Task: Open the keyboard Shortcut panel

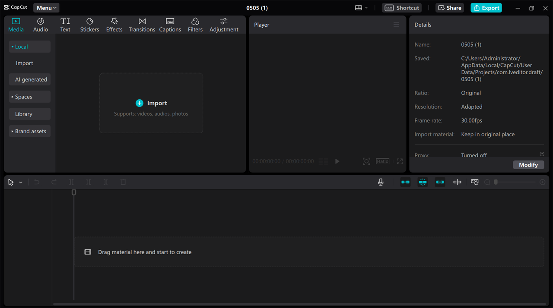Action: (x=402, y=8)
